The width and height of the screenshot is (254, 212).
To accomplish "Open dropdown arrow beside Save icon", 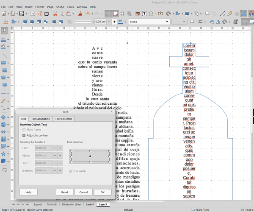I will [x=26, y=14].
